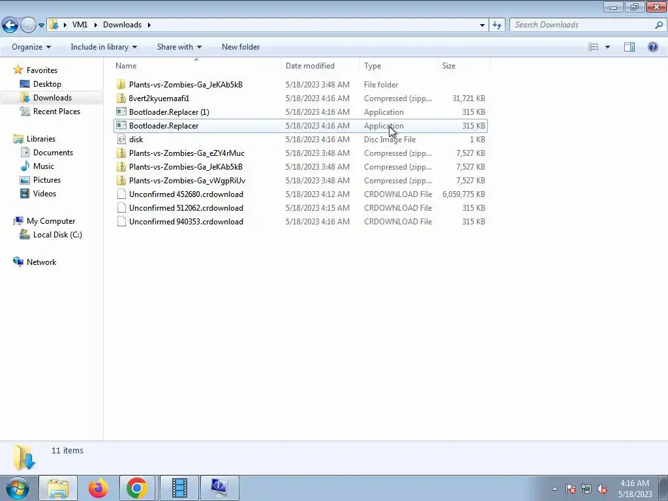Select the Bootloader.Replacer application icon

click(121, 126)
